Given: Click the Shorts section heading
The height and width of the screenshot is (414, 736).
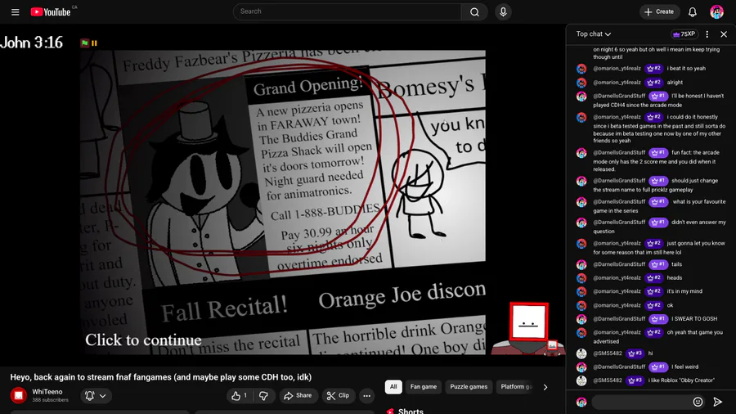Looking at the screenshot, I should click(x=411, y=412).
